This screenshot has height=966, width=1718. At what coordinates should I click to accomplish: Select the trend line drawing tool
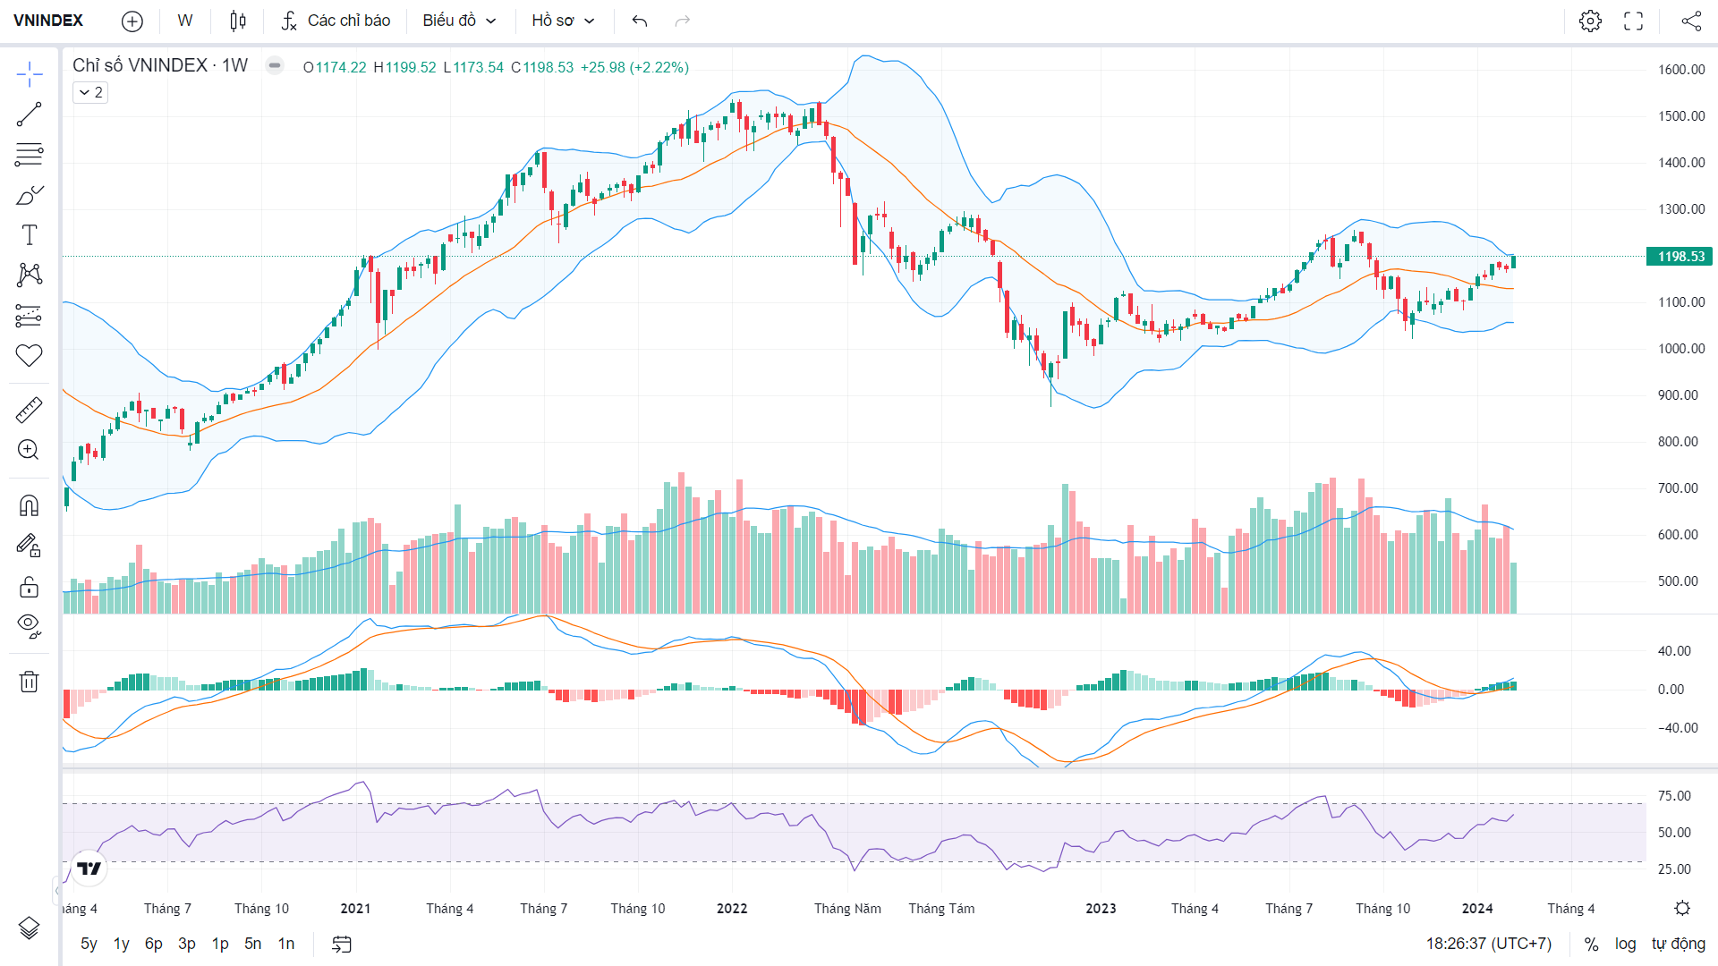(30, 114)
